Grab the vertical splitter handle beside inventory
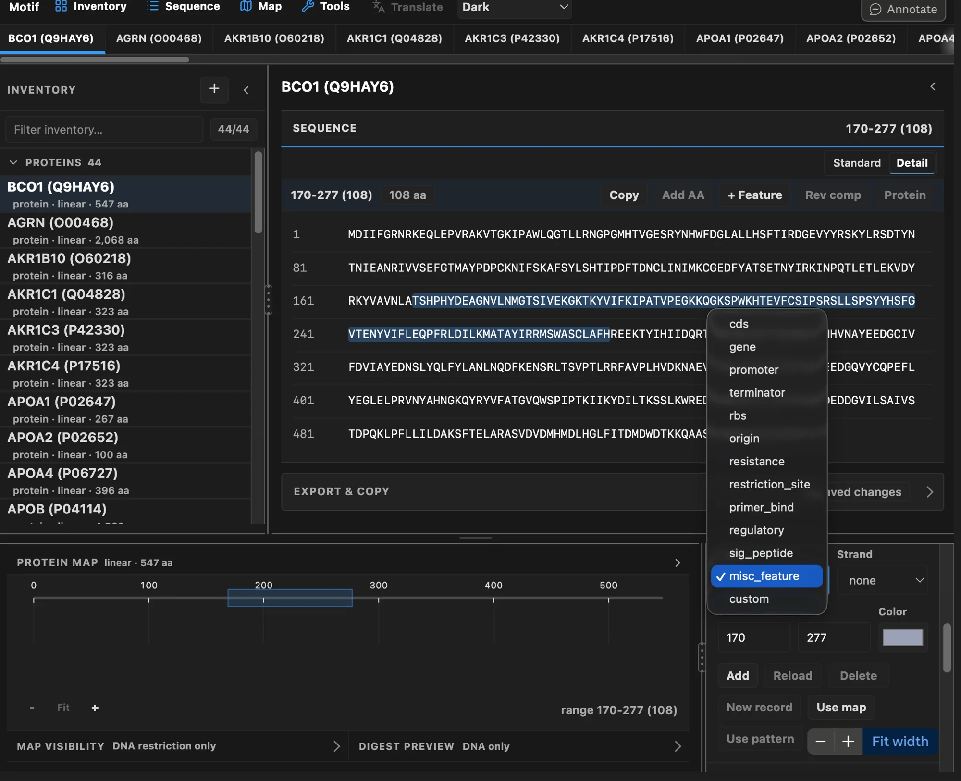The height and width of the screenshot is (781, 961). coord(268,300)
